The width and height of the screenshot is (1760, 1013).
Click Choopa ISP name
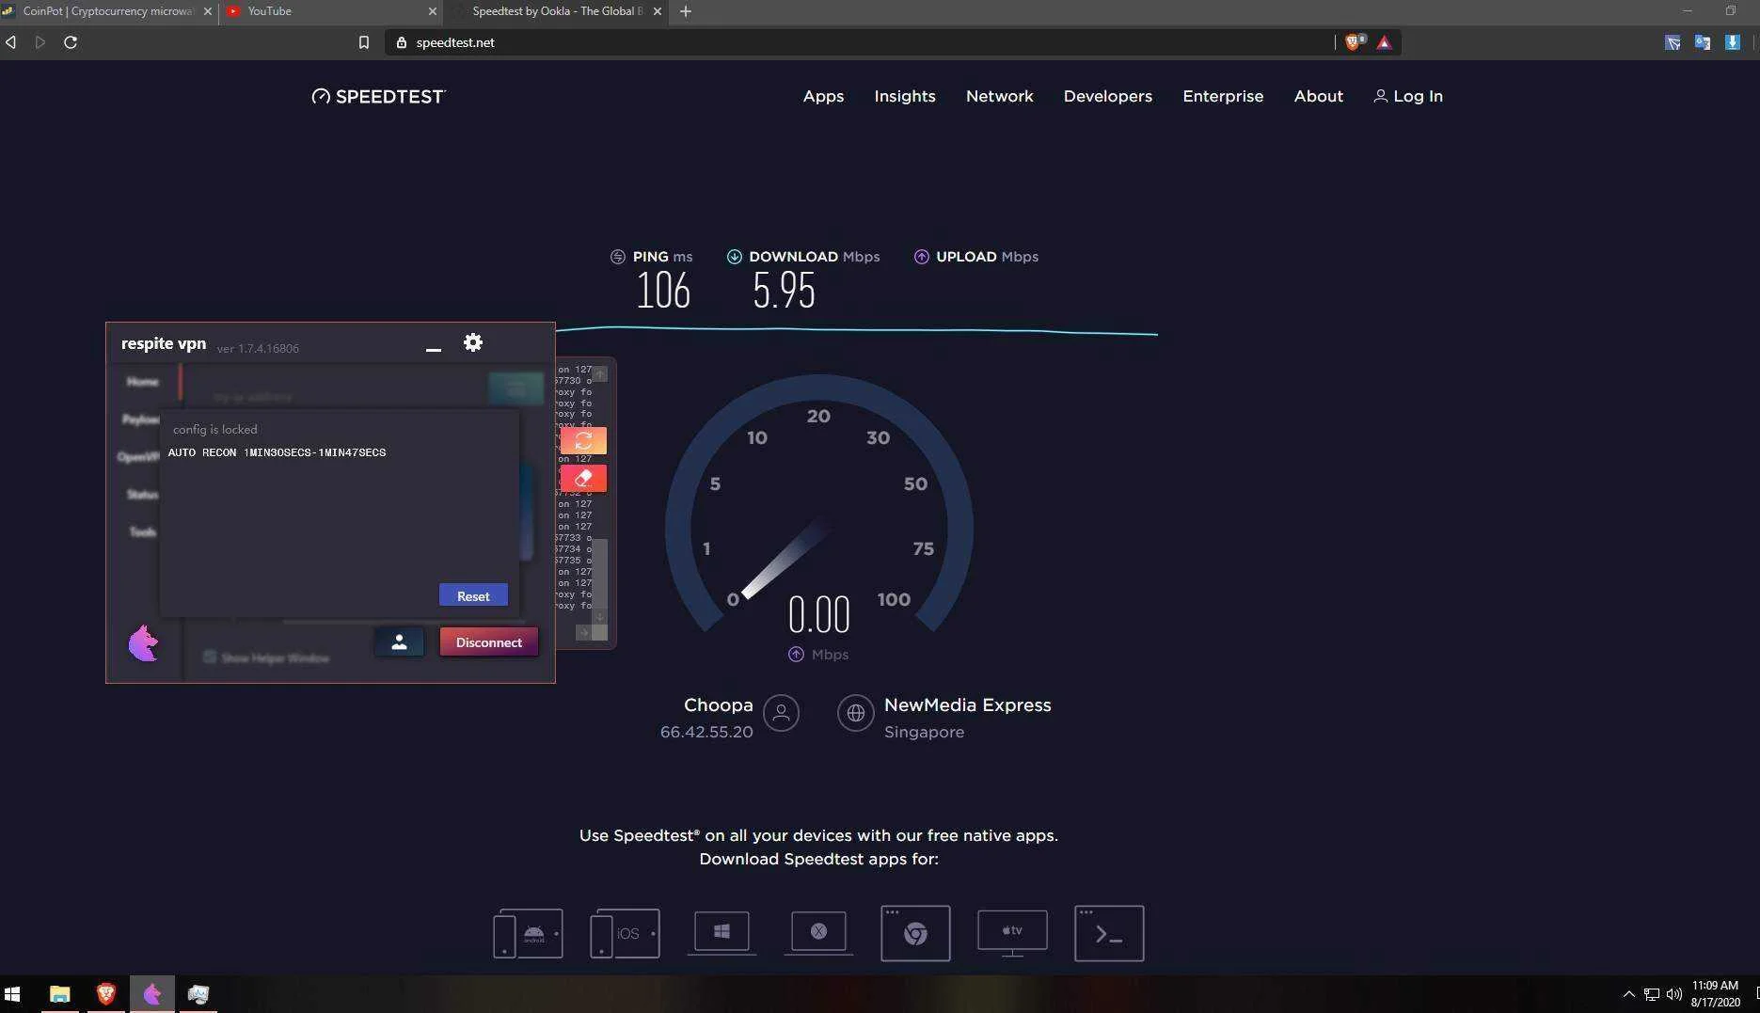(x=719, y=704)
